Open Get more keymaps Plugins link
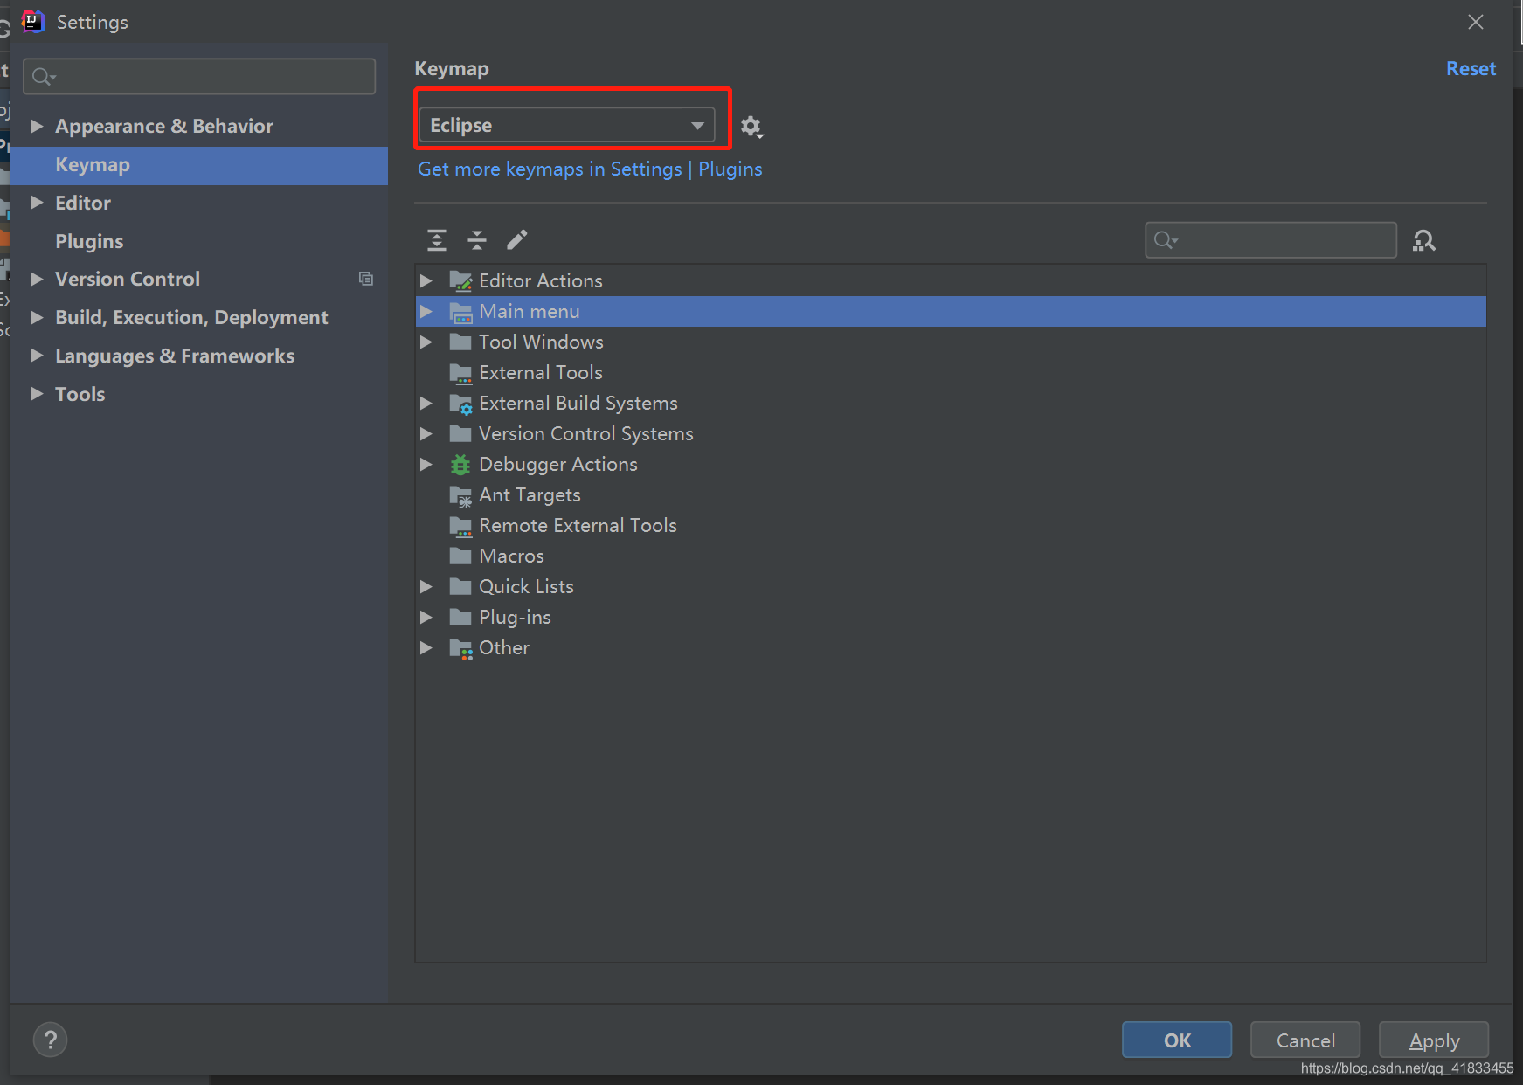Viewport: 1523px width, 1085px height. pyautogui.click(x=590, y=169)
